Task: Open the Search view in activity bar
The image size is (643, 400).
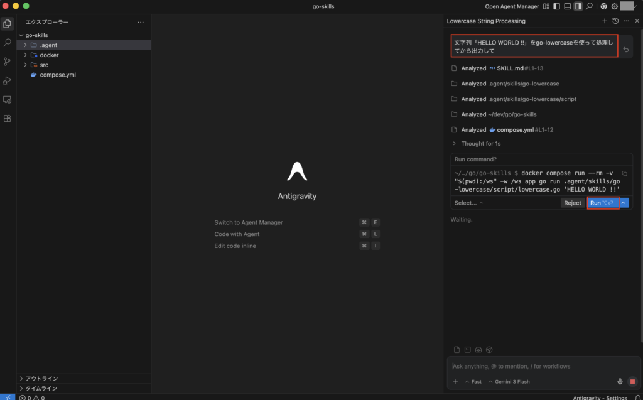Action: (x=8, y=43)
